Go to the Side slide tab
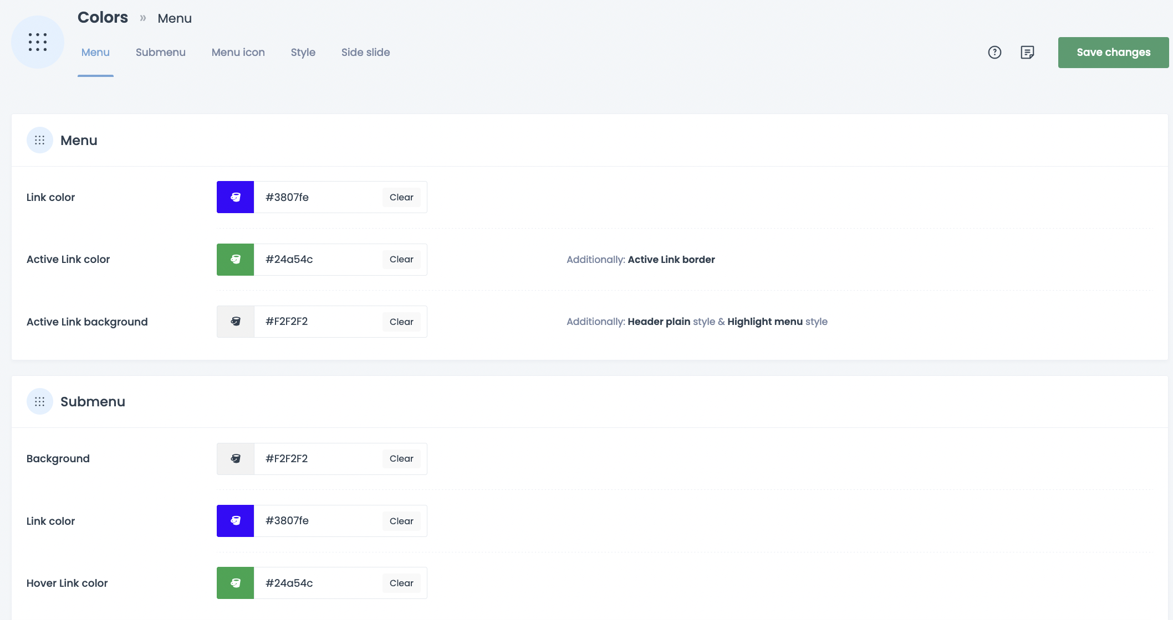1173x620 pixels. [366, 52]
